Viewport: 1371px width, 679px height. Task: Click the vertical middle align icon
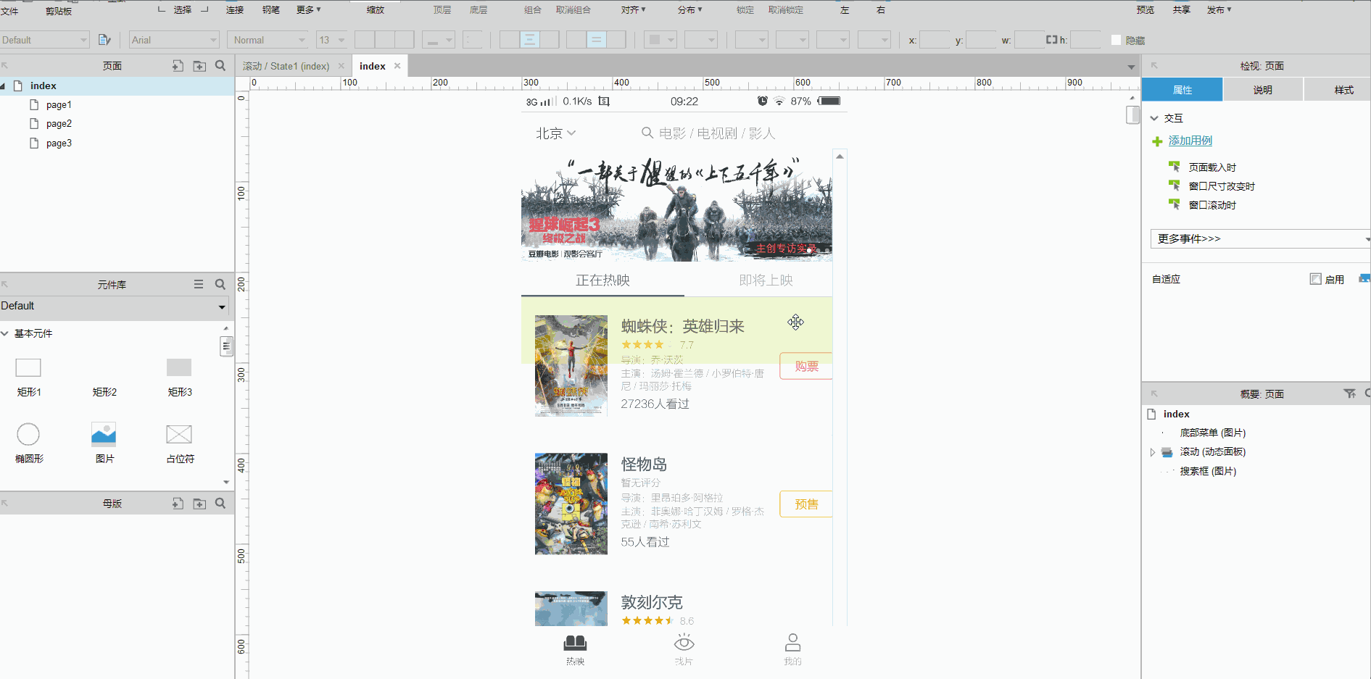point(597,40)
